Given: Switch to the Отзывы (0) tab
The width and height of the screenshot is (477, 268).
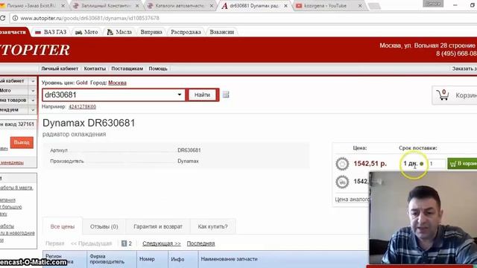Looking at the screenshot, I should (x=104, y=226).
